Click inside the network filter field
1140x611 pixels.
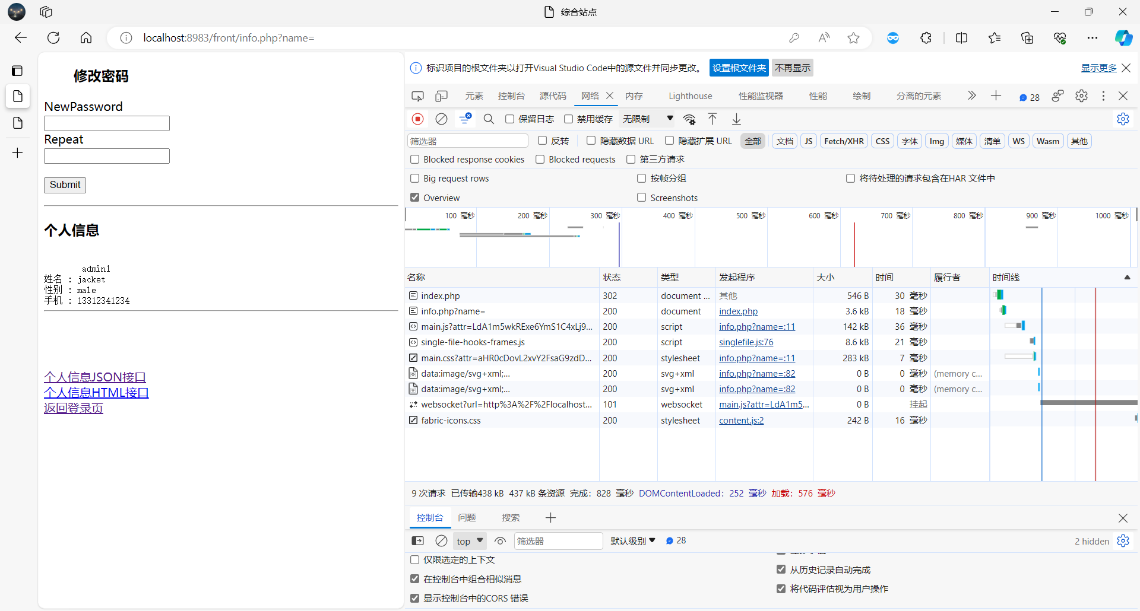467,141
